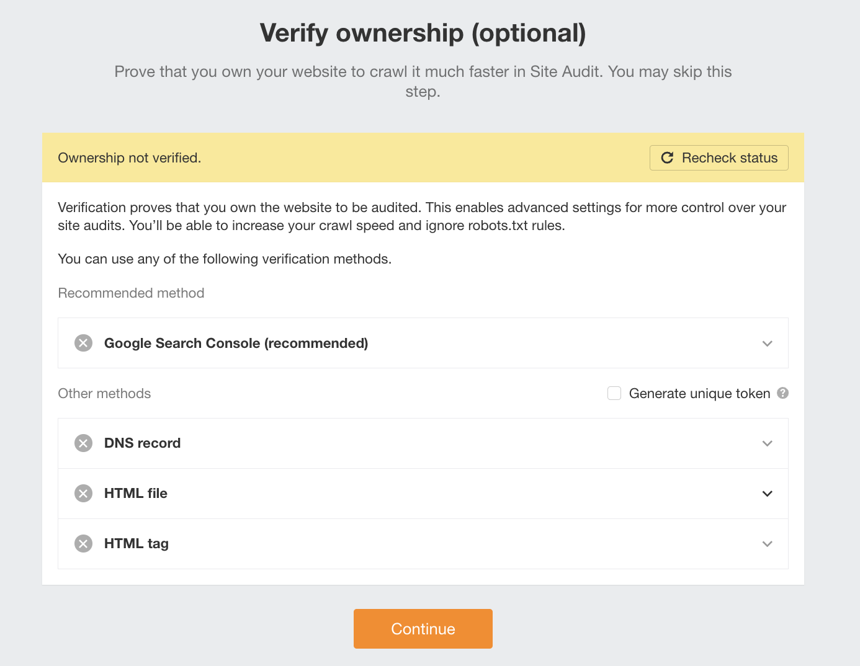Select the Google Search Console (recommended) title

point(236,343)
